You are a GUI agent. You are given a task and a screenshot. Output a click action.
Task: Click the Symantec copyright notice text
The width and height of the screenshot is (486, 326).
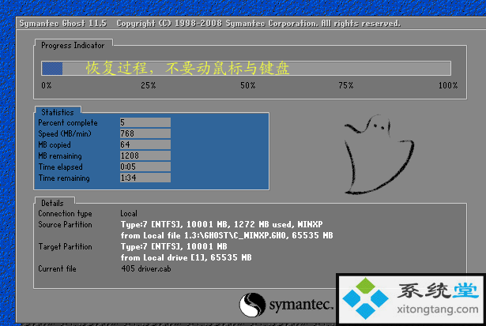pos(258,24)
